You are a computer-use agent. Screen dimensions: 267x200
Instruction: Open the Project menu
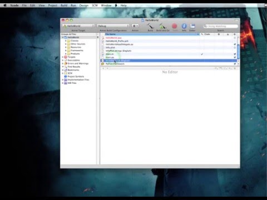(x=53, y=6)
